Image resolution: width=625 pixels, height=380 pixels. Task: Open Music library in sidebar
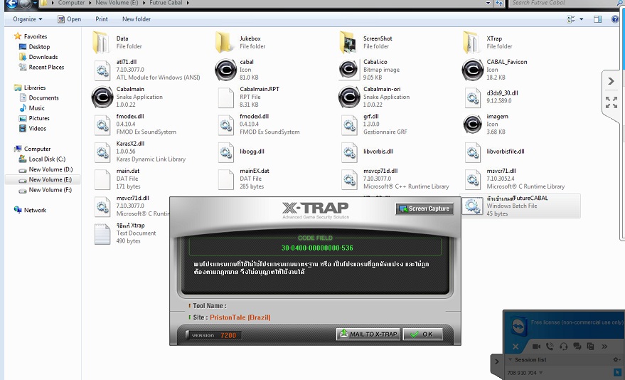click(36, 108)
